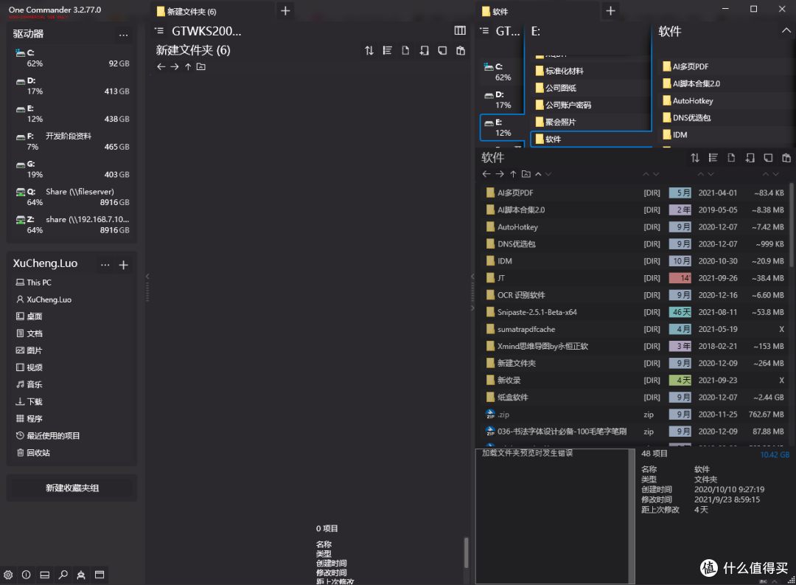Create new folder in 软件 pane toolbar
Screen dimensions: 796x585
tap(750, 158)
